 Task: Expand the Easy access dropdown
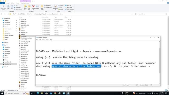[x=48, y=7]
